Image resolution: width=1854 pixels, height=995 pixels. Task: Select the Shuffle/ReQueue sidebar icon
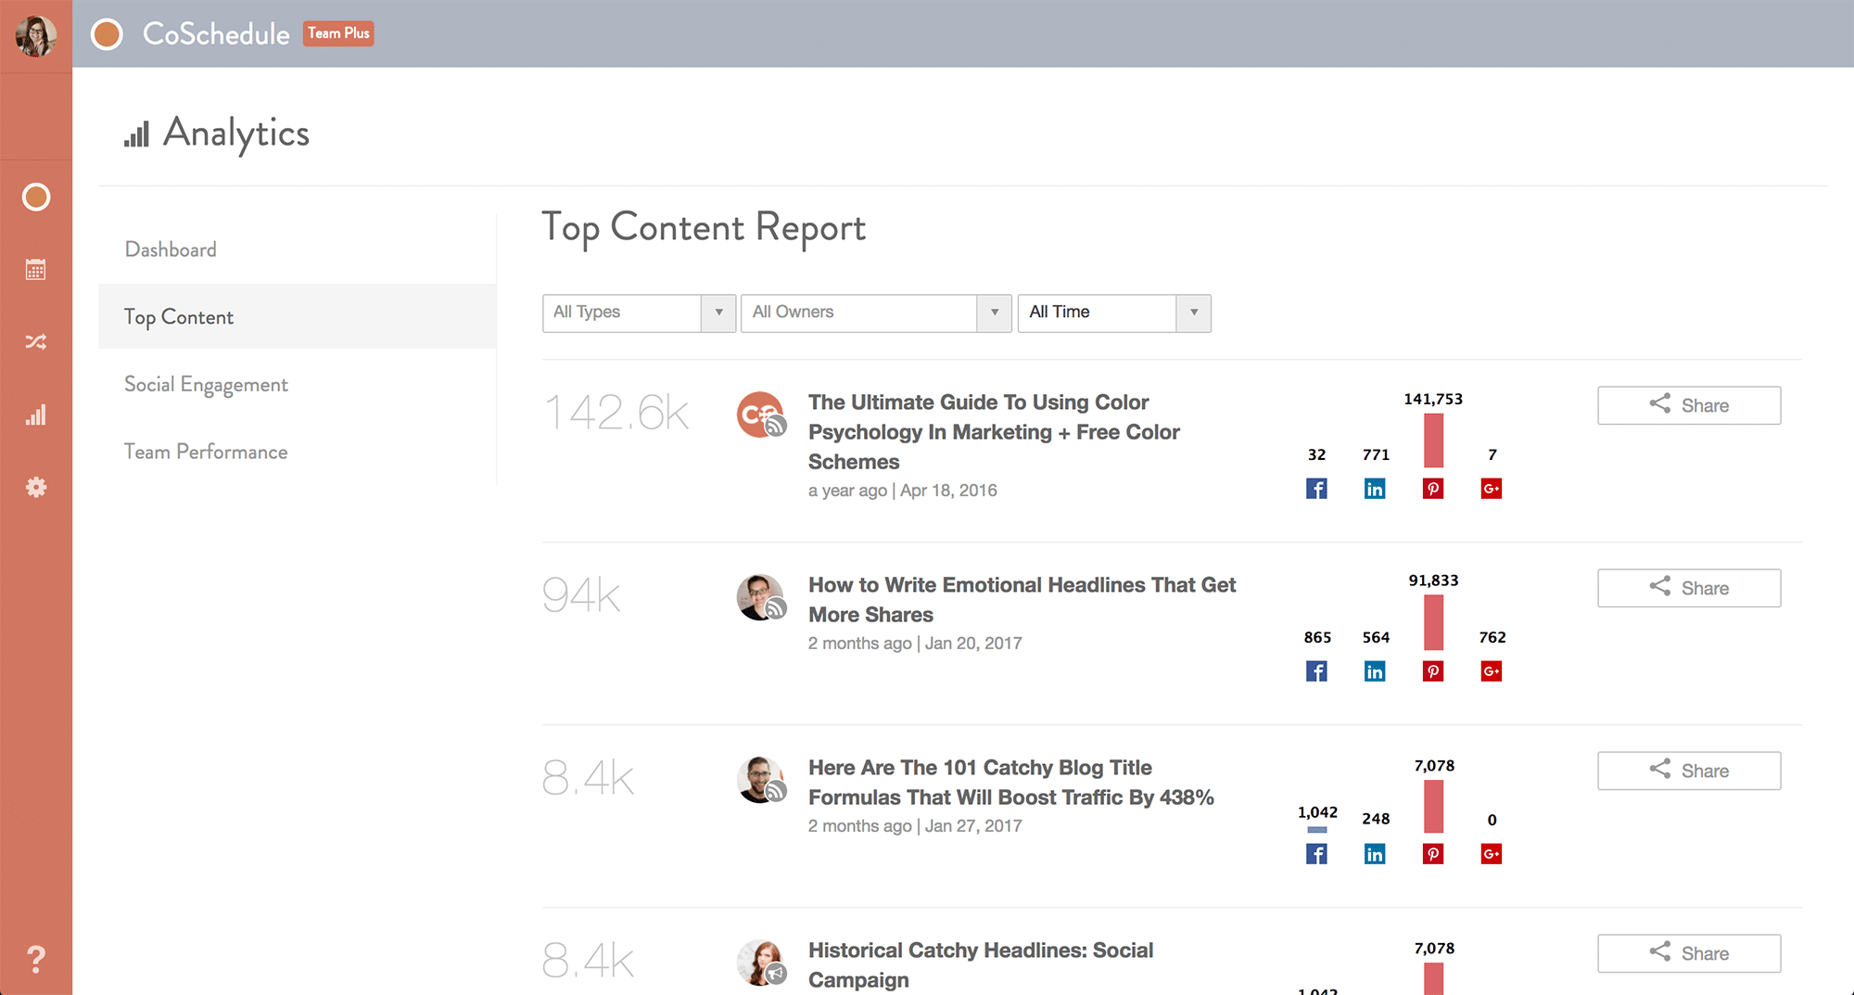point(36,341)
